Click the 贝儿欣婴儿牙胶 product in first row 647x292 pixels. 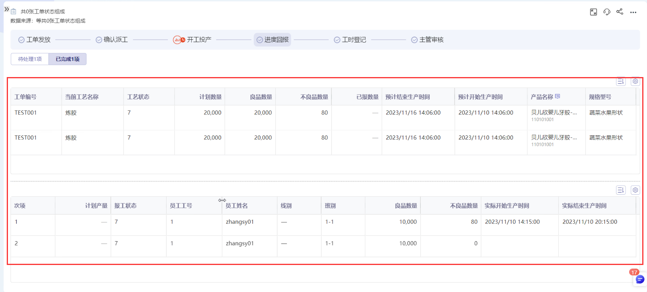click(x=554, y=113)
